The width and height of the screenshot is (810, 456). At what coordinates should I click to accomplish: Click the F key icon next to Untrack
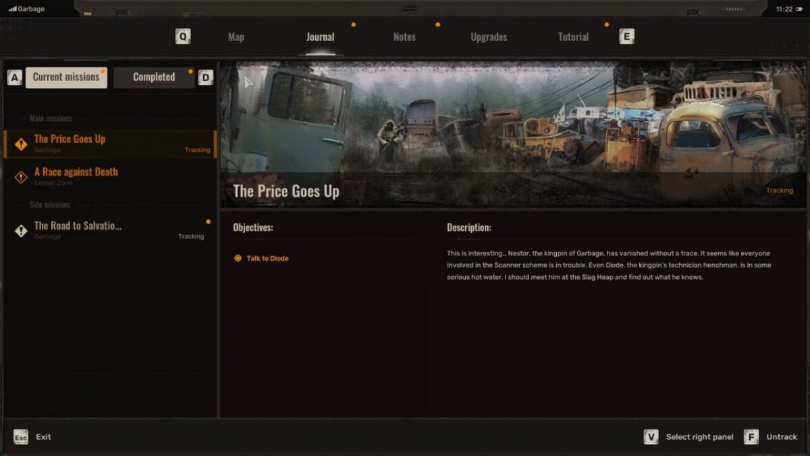coord(751,436)
